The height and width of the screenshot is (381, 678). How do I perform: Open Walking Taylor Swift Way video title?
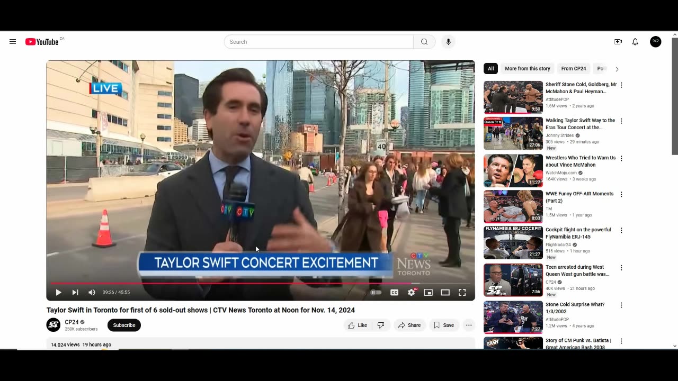pyautogui.click(x=580, y=124)
